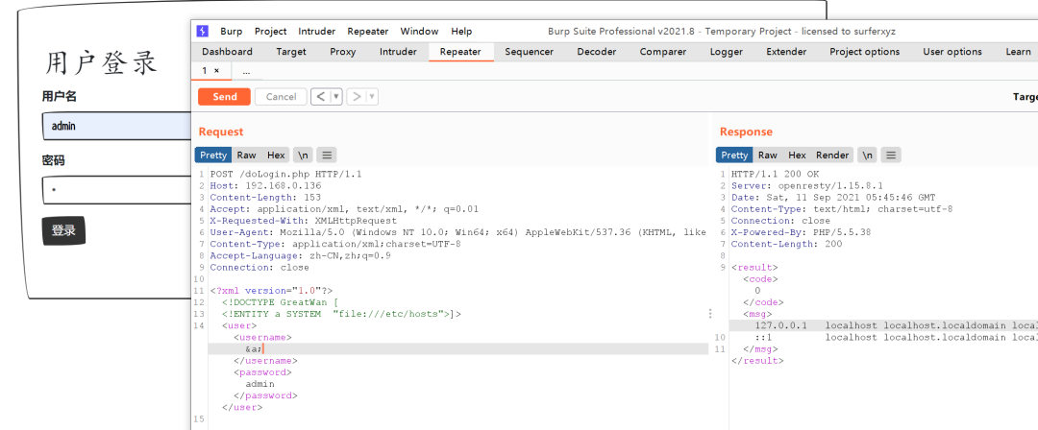Screen dimensions: 1038x430
Task: Click the password value admin in request
Action: [259, 384]
